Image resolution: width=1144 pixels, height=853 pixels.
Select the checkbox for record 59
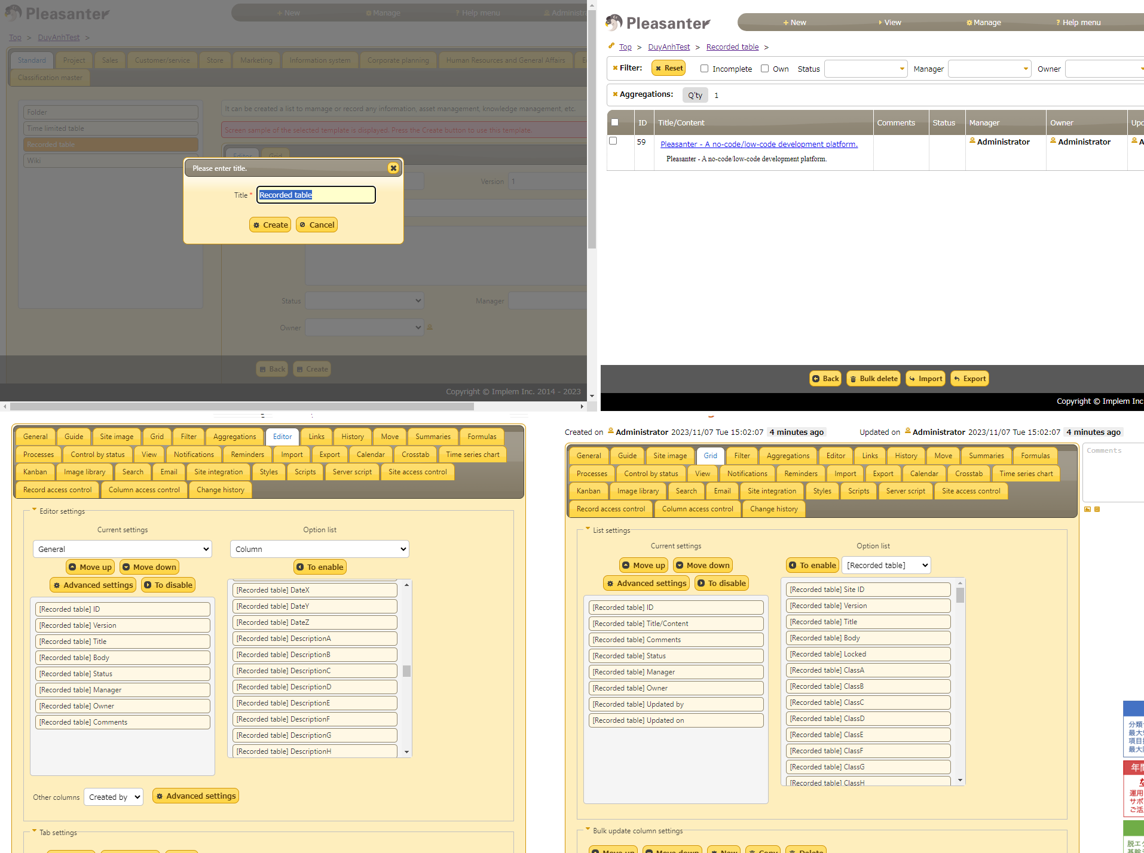(613, 141)
